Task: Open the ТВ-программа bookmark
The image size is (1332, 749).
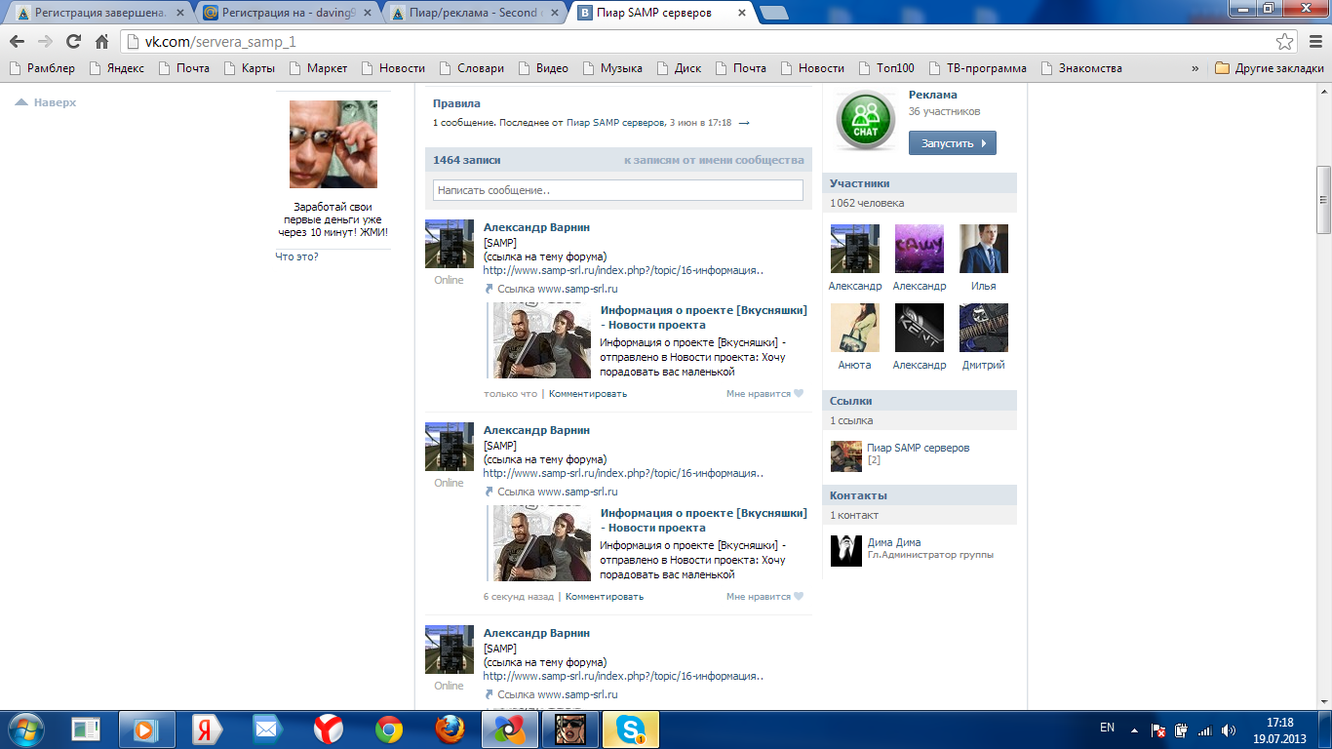Action: [978, 68]
